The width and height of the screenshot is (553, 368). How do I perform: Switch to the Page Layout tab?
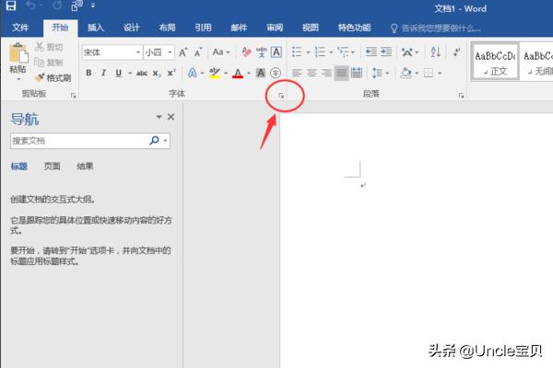tap(167, 28)
